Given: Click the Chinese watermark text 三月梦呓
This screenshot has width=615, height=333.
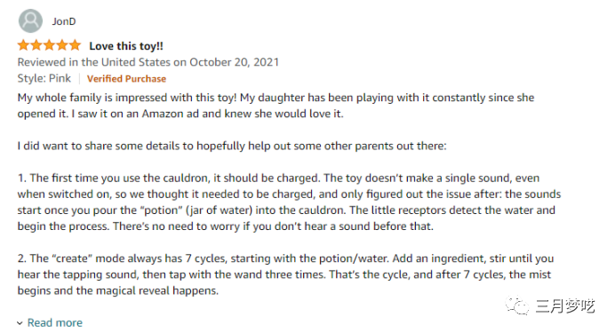Looking at the screenshot, I should point(565,306).
